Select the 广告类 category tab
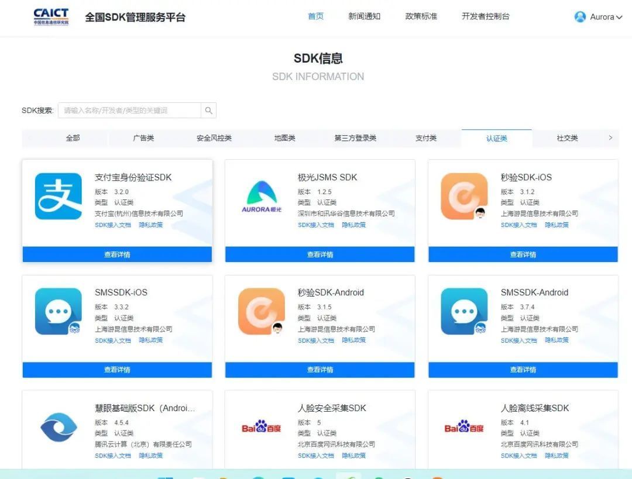The width and height of the screenshot is (632, 479). click(143, 138)
